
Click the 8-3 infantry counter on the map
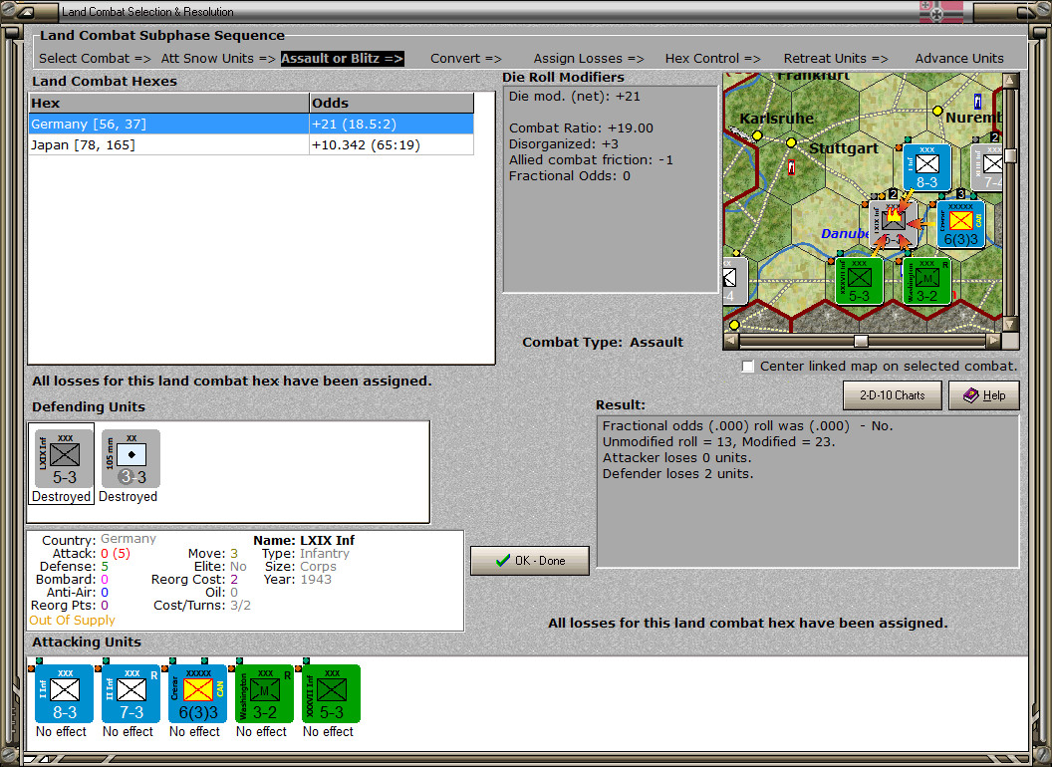click(x=926, y=167)
